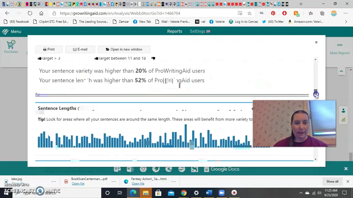Viewport: 353px width, 198px height.
Task: Show hidden system tray icons
Action: [301, 193]
